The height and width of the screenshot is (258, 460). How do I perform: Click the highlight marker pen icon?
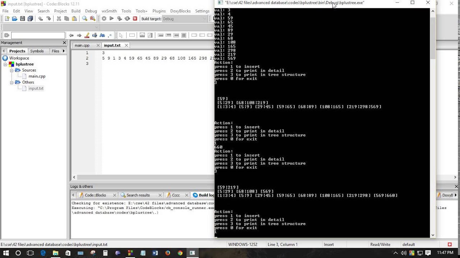point(87,35)
